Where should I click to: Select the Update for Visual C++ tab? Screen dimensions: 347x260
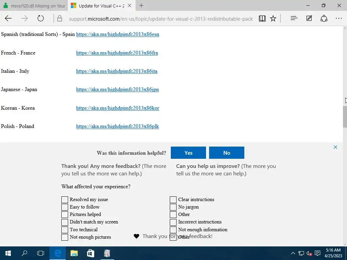click(101, 6)
